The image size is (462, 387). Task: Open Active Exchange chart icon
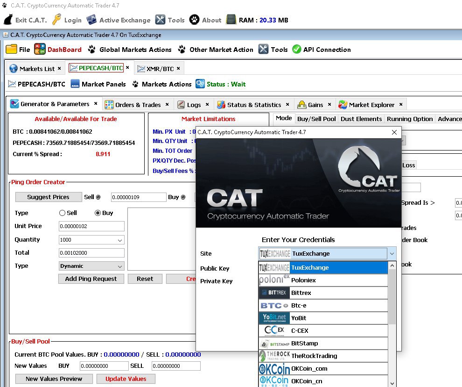click(91, 20)
